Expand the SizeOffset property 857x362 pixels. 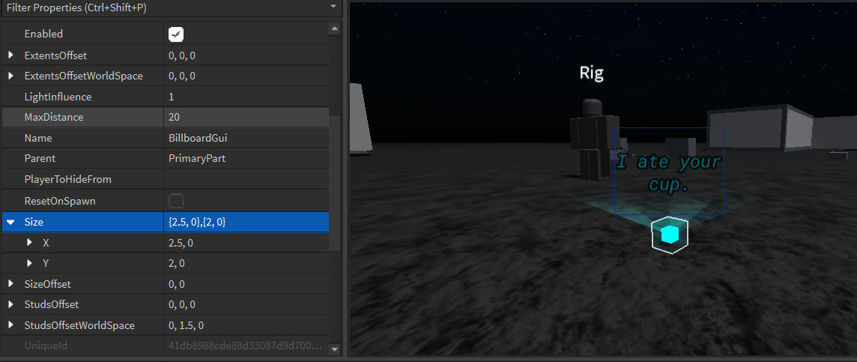11,284
